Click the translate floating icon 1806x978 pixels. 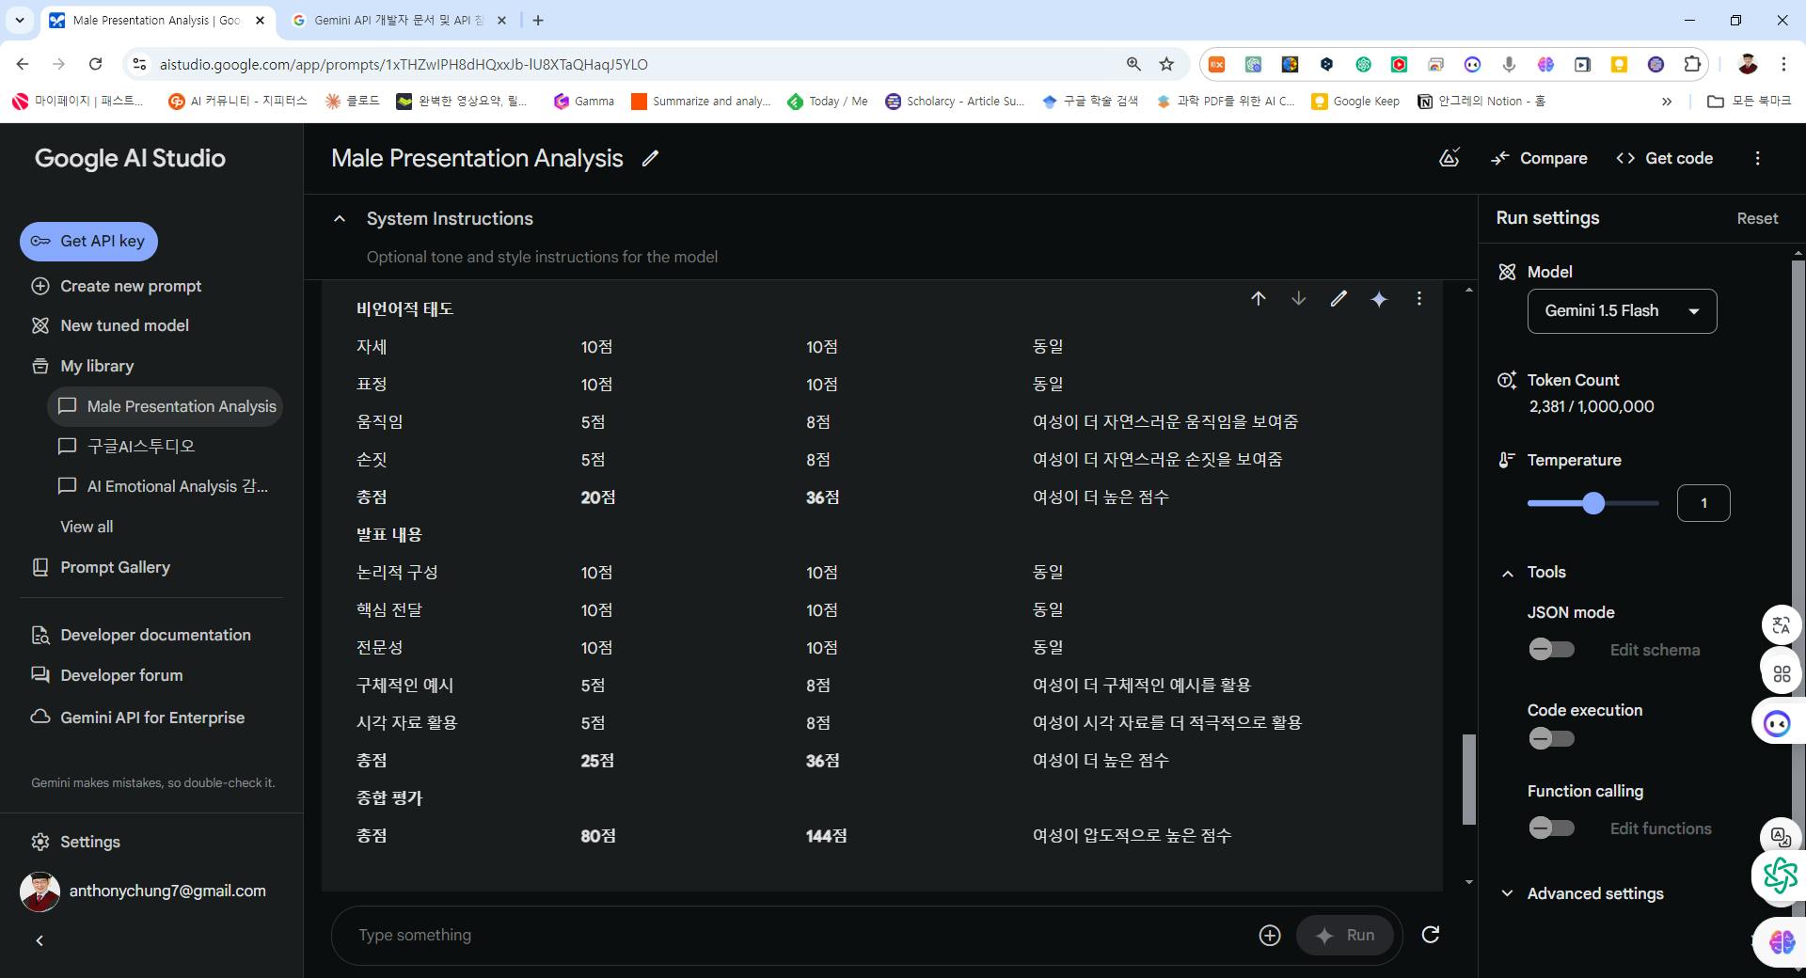pyautogui.click(x=1781, y=624)
